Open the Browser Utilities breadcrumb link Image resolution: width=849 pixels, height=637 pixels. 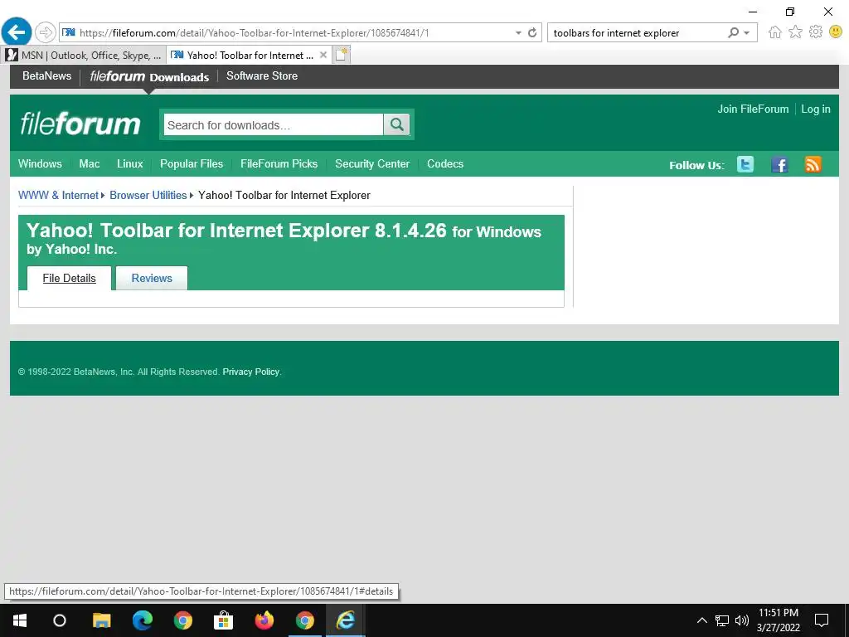click(148, 195)
